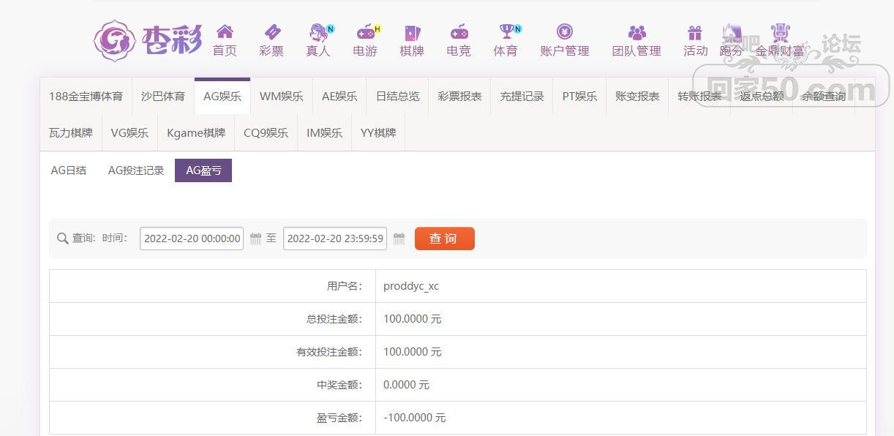Click the 杏彩 site logo

click(148, 40)
